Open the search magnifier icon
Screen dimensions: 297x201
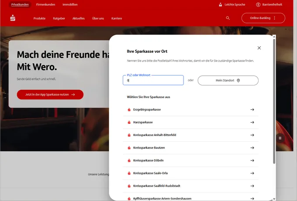pos(228,18)
